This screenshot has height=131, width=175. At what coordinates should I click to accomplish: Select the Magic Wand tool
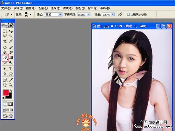coord(11,36)
